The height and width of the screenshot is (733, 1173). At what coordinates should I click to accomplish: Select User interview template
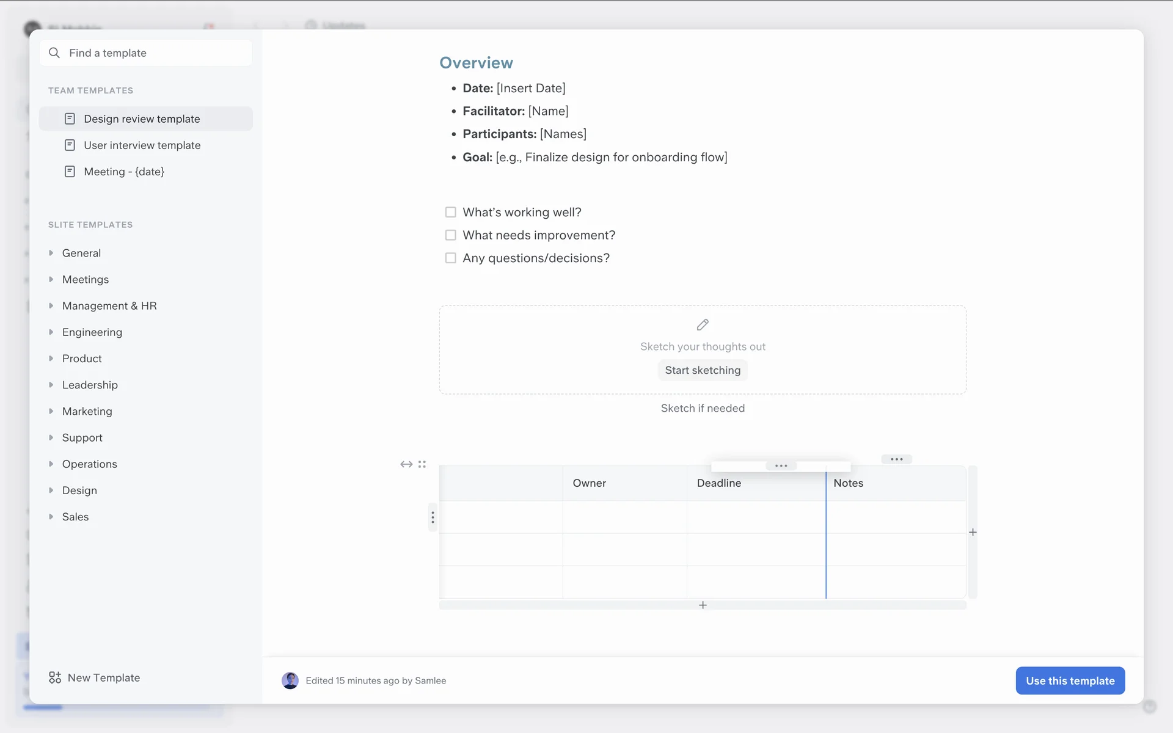[x=142, y=145]
